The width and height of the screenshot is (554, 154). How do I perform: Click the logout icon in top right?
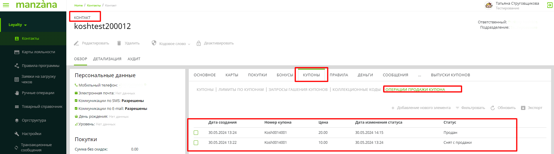tap(550, 5)
